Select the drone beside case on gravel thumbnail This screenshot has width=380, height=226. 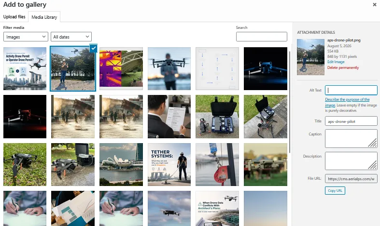[73, 164]
